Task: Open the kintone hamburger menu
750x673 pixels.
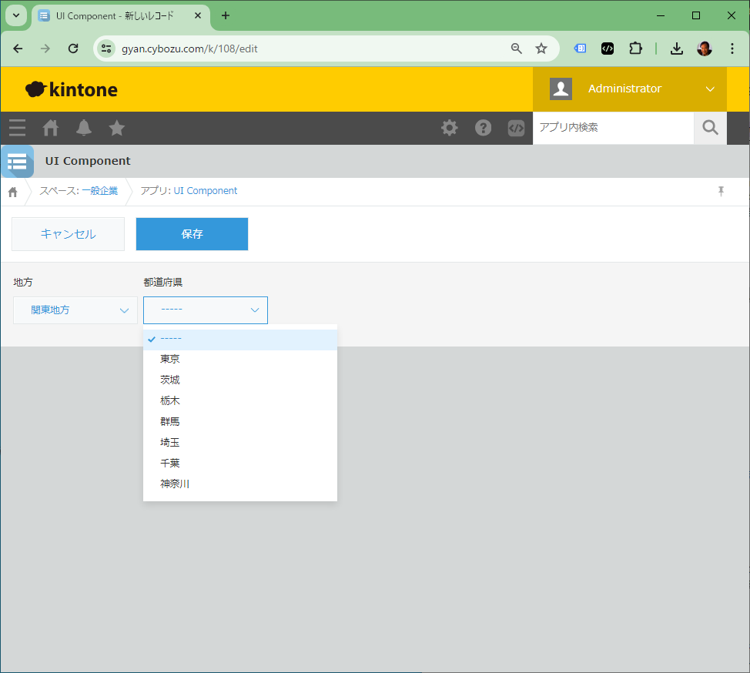Action: [17, 128]
